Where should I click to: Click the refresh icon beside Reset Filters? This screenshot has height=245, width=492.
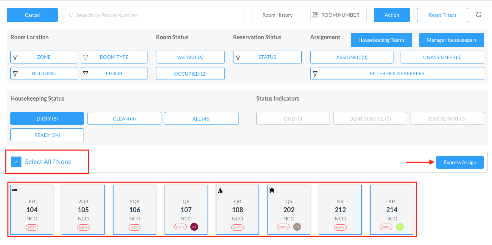[x=479, y=15]
